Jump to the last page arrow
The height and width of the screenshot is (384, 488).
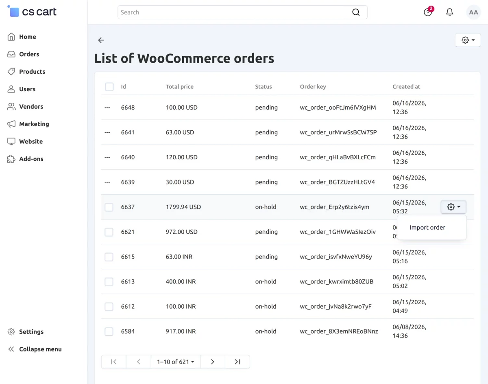click(x=237, y=362)
